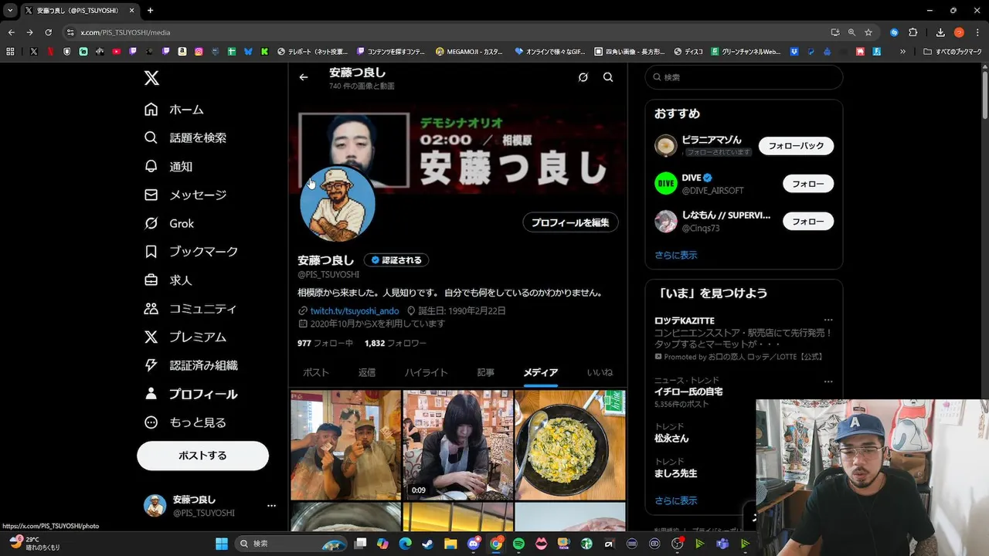
Task: Open the food bowl media thumbnail
Action: pyautogui.click(x=570, y=445)
